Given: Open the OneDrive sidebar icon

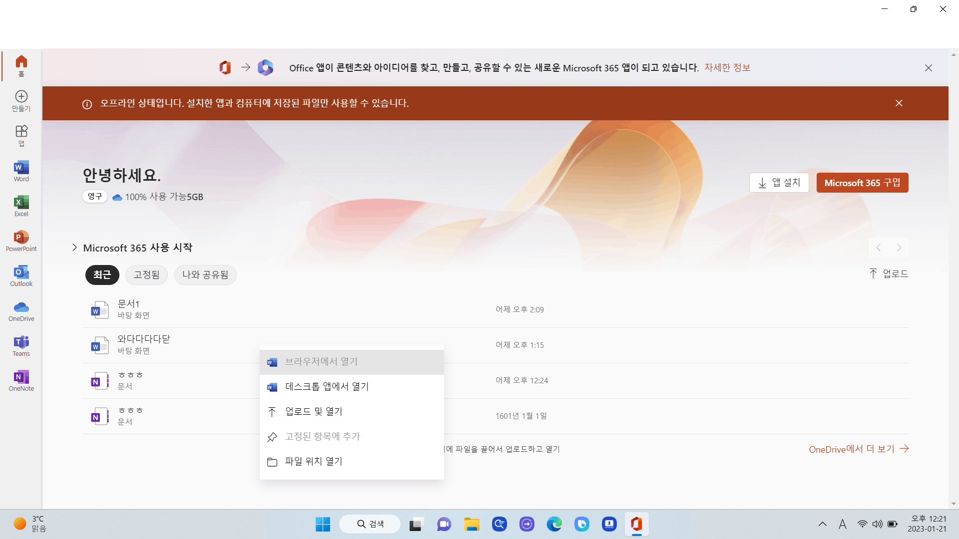Looking at the screenshot, I should coord(21,311).
